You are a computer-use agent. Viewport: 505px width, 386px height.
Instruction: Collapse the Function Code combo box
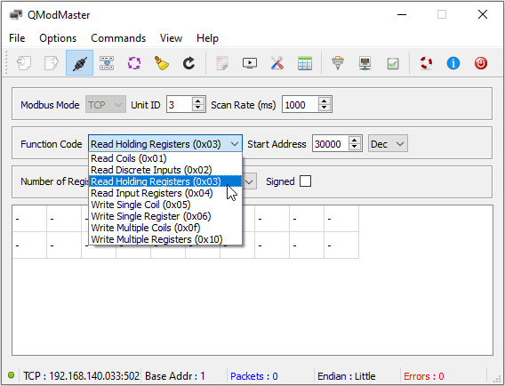click(165, 143)
